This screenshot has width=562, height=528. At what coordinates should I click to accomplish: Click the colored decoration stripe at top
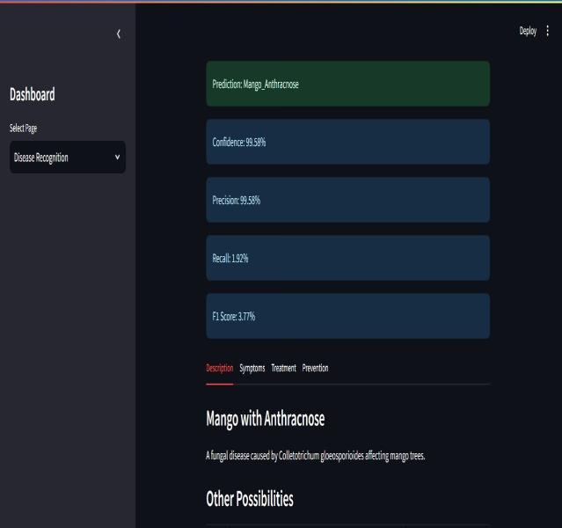point(281,1)
